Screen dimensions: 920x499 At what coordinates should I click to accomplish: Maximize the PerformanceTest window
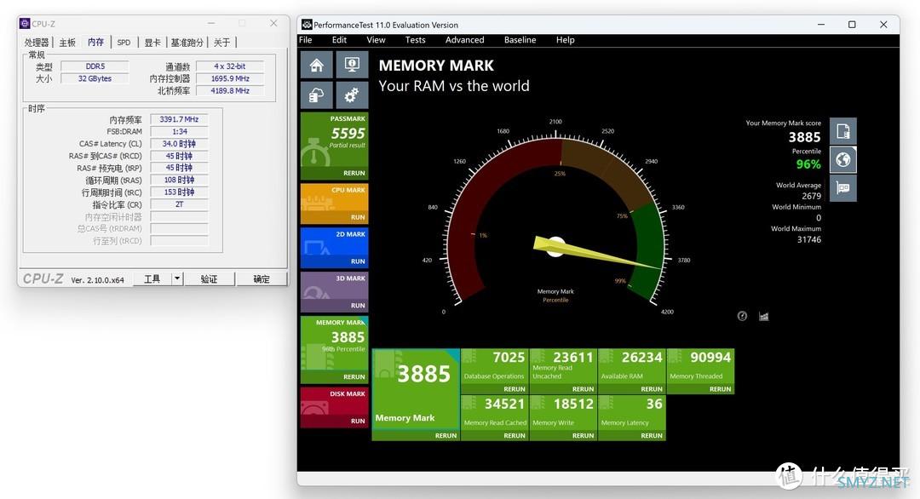pos(852,25)
